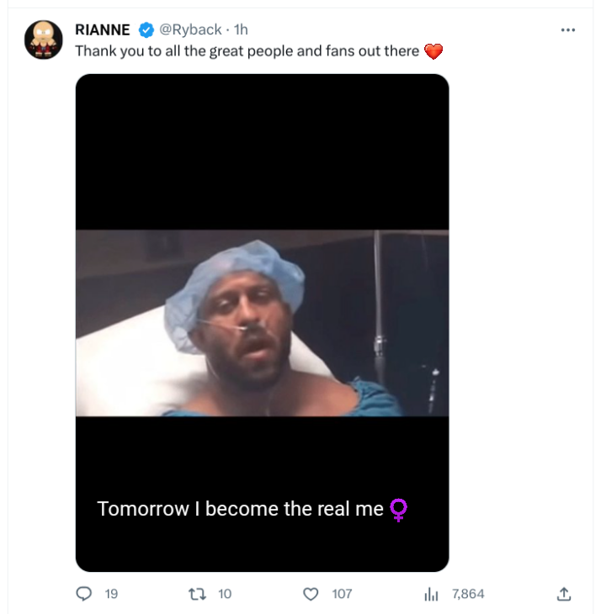Click the RIANNE display name
The image size is (606, 614).
[103, 30]
